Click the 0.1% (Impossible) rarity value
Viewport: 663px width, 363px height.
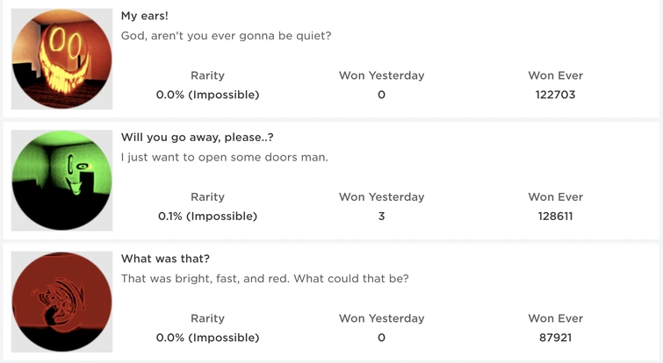(x=207, y=216)
